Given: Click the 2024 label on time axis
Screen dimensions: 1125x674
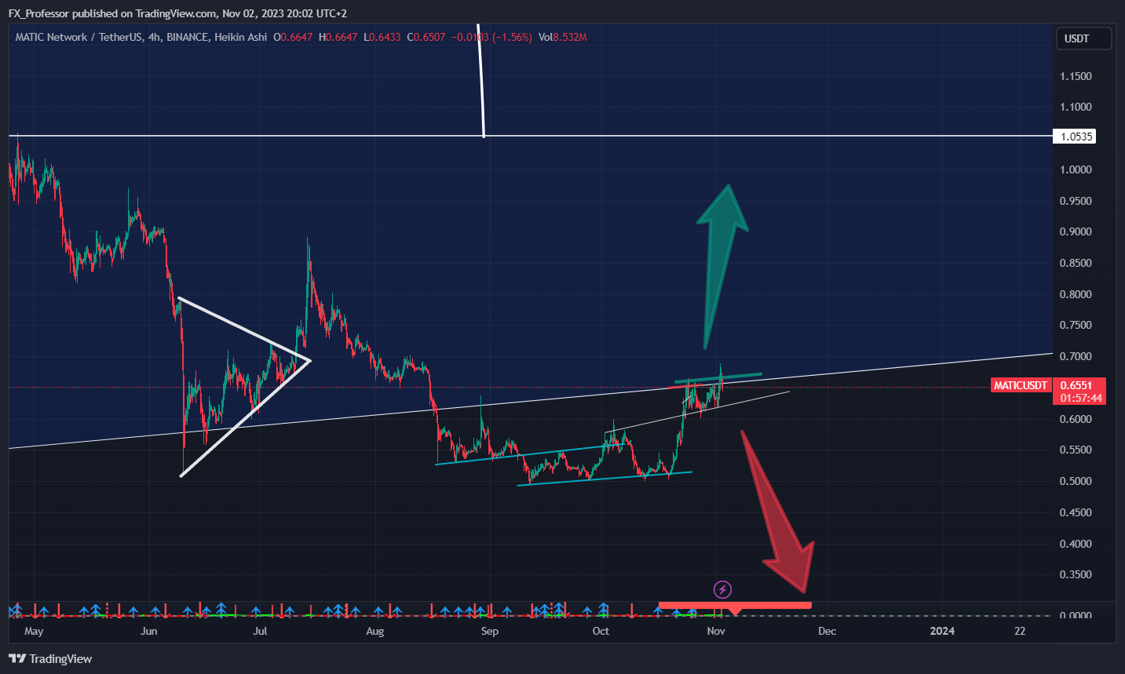Looking at the screenshot, I should coord(942,631).
